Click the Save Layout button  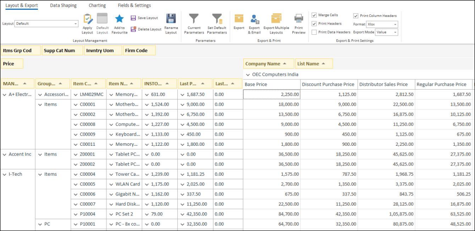coord(144,18)
